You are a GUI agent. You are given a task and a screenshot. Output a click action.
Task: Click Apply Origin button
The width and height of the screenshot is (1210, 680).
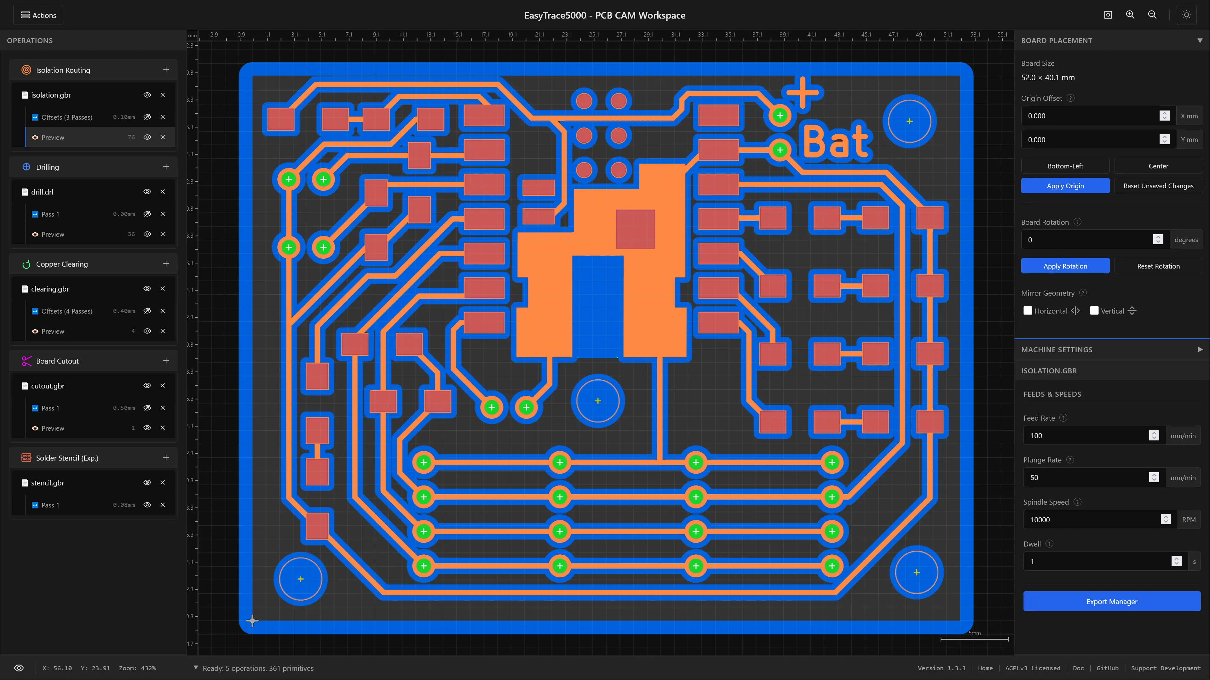pos(1065,185)
